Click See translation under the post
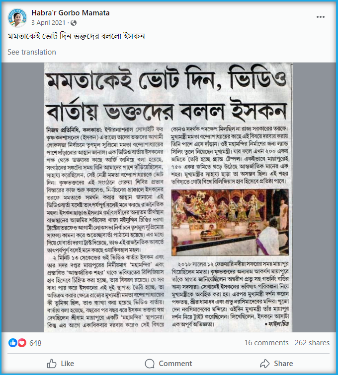Image resolution: width=338 pixels, height=375 pixels. (32, 52)
